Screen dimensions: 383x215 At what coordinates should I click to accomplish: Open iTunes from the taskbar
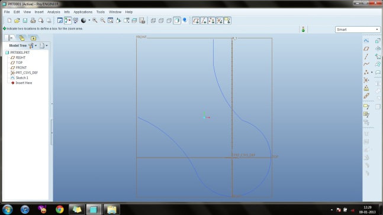25,210
